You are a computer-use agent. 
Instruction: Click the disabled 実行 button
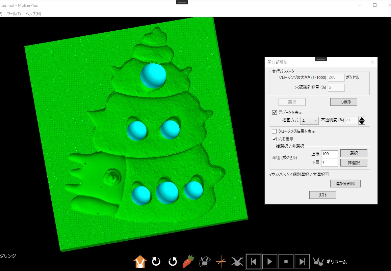click(292, 102)
